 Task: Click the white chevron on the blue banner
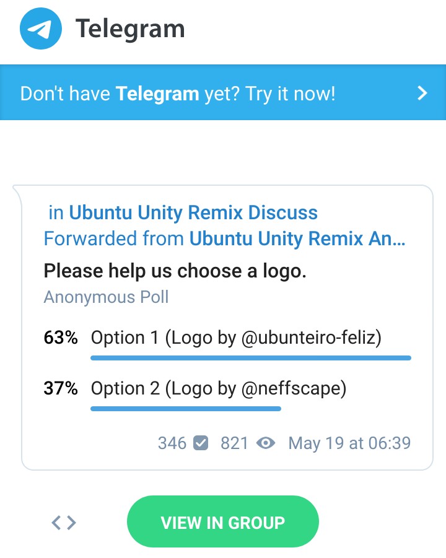click(x=422, y=93)
